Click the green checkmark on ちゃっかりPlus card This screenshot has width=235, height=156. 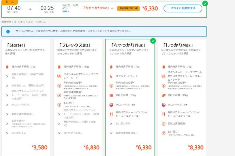[153, 41]
